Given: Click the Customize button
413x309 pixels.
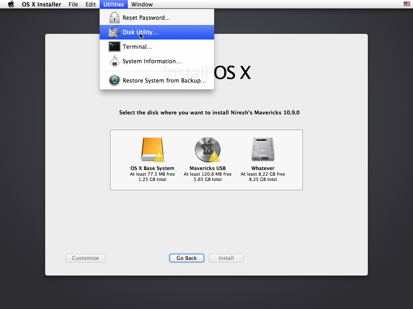Looking at the screenshot, I should 86,258.
